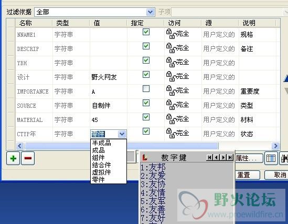Select IME candidate 1:友邦
The height and width of the screenshot is (224, 288).
153,168
